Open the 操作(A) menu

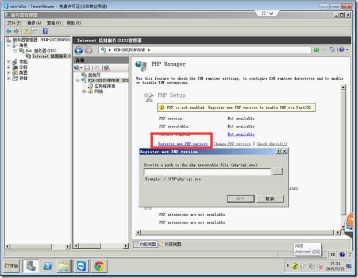[34, 23]
